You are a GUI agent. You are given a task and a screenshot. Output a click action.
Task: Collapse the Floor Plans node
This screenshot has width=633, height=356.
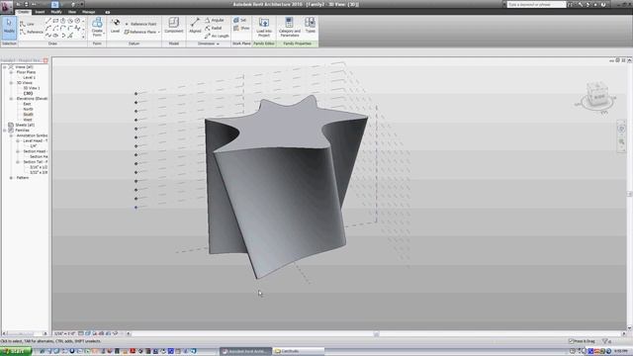click(11, 72)
